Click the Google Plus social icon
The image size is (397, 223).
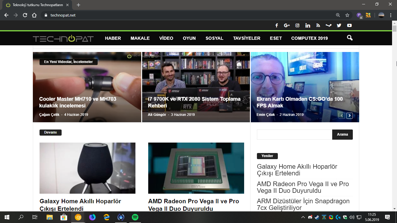coord(287,26)
